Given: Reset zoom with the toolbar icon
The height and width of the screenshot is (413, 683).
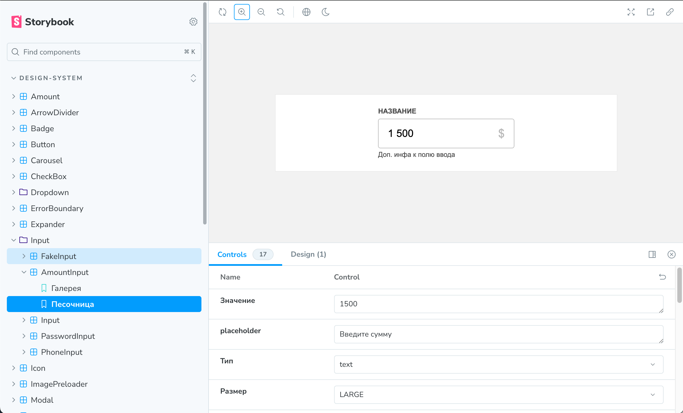Looking at the screenshot, I should click(x=280, y=12).
